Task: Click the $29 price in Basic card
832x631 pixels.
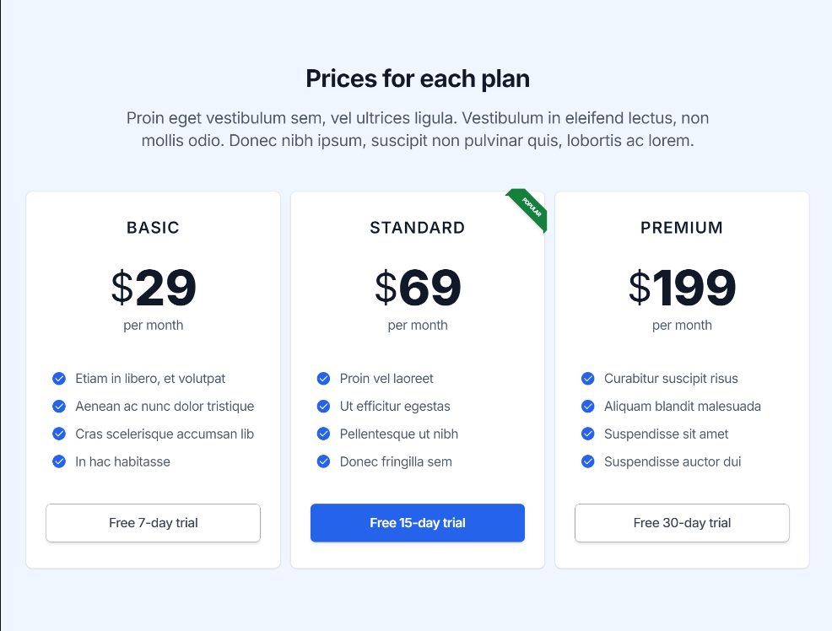Action: pyautogui.click(x=153, y=288)
